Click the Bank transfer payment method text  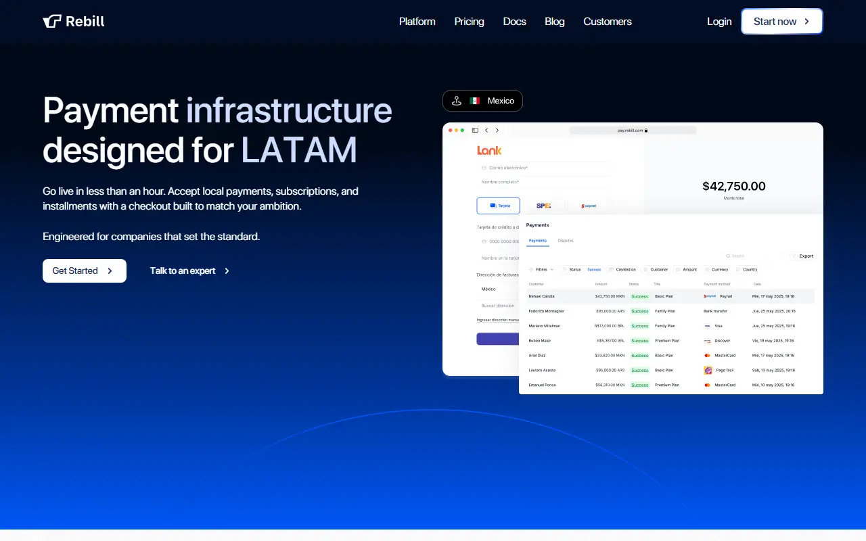(x=716, y=311)
